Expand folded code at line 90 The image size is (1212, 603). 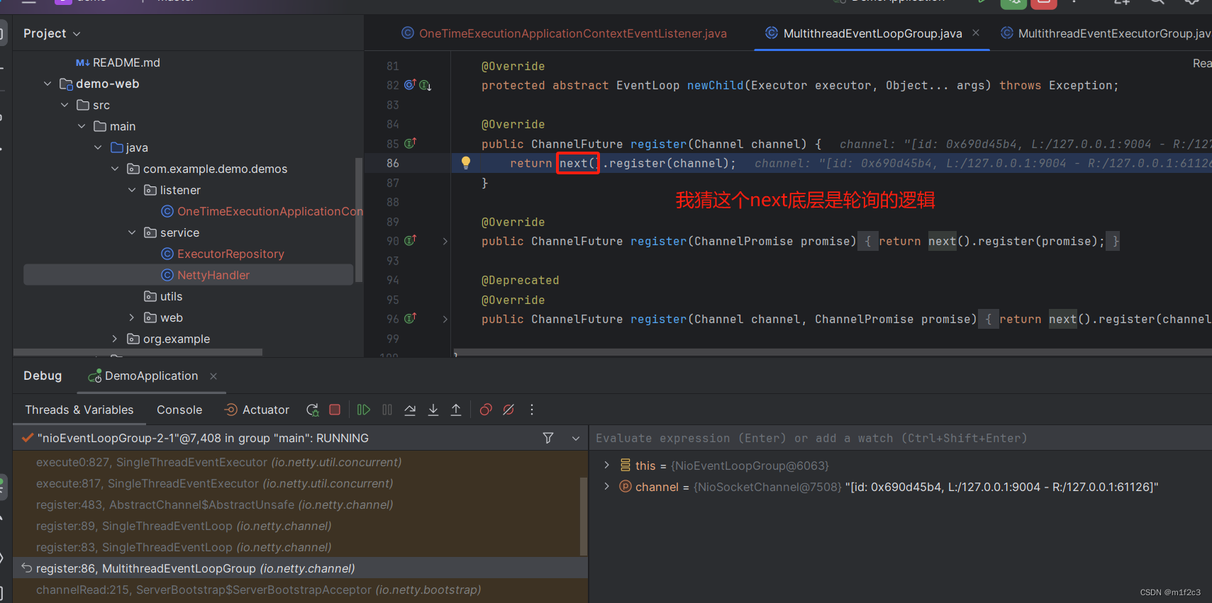point(445,241)
